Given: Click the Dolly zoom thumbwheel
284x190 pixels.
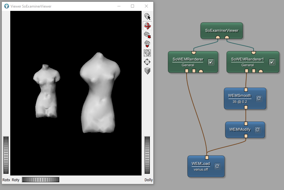Looking at the screenshot, I should click(x=147, y=155).
